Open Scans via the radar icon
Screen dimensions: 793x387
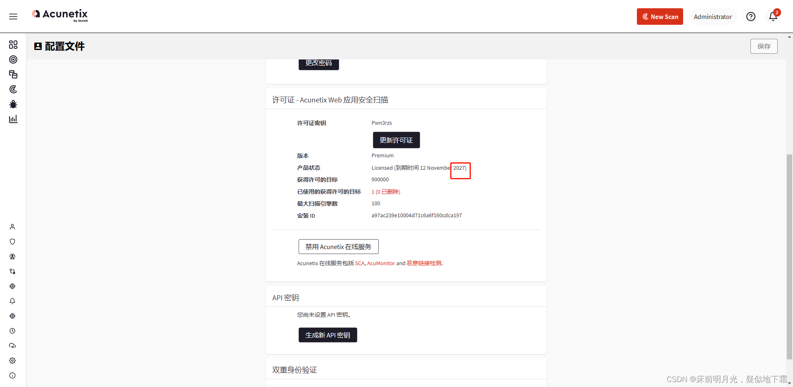(13, 89)
